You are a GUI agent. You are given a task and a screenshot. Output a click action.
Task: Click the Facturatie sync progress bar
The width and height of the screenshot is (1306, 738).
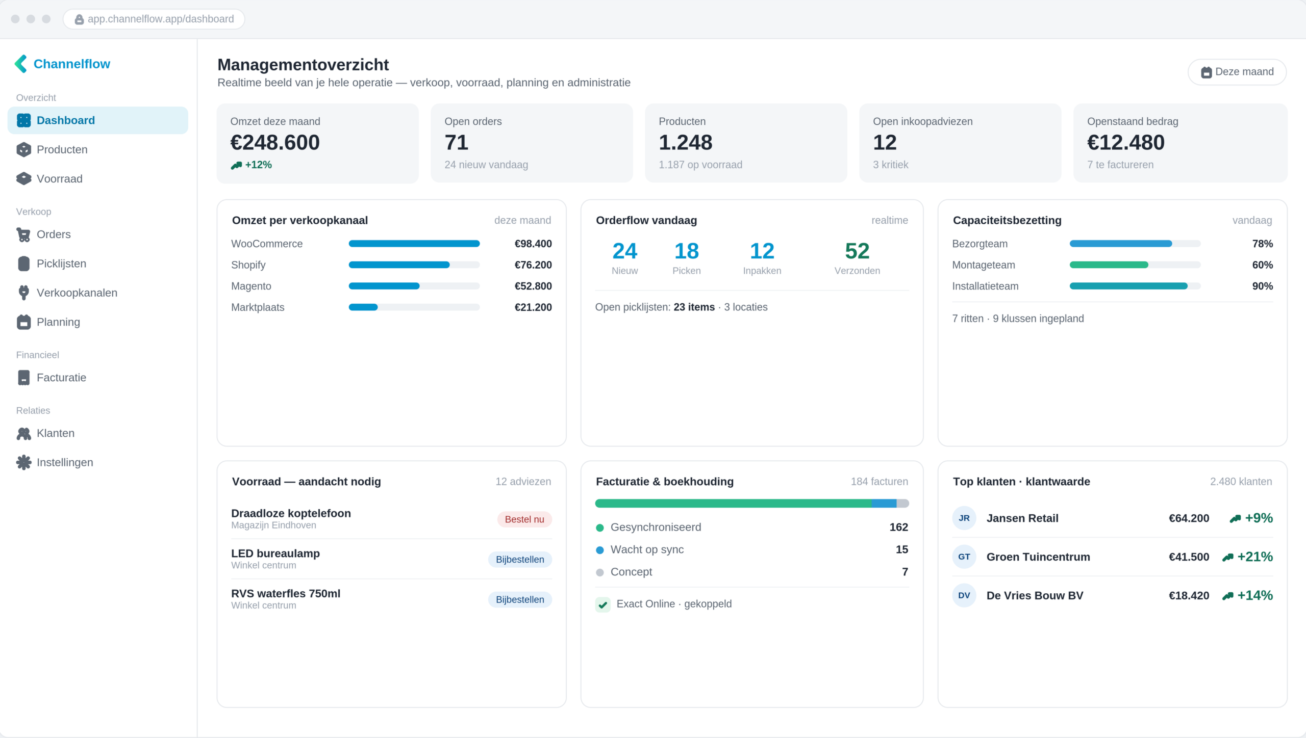752,504
